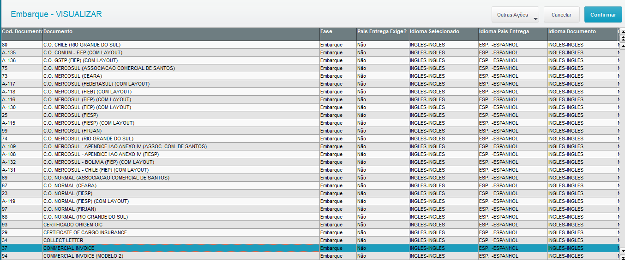Select C.O. NORMAL (FIESP) (COM LAYOUT)
This screenshot has height=260, width=625.
[x=309, y=201]
